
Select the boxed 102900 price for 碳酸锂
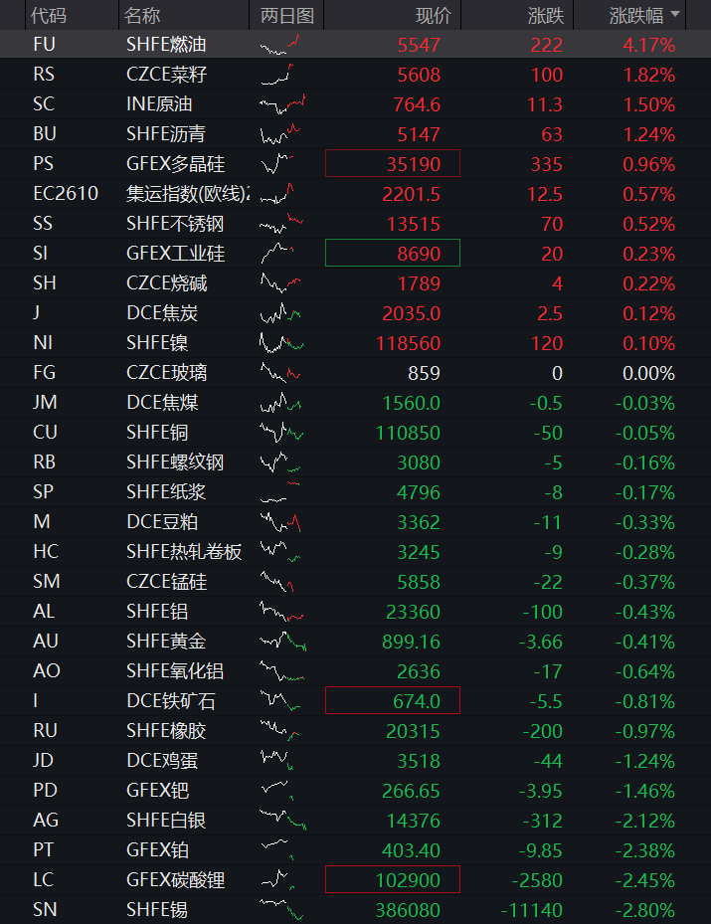pos(393,880)
